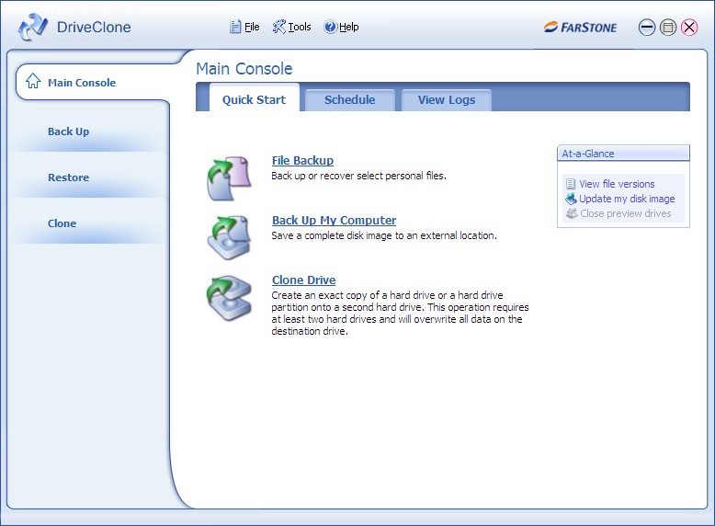
Task: Open the Clone sidebar section
Action: coord(62,223)
